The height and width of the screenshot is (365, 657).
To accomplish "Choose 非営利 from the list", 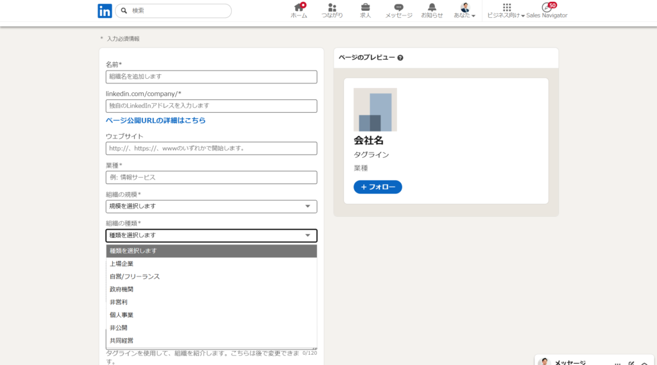I will [x=211, y=302].
